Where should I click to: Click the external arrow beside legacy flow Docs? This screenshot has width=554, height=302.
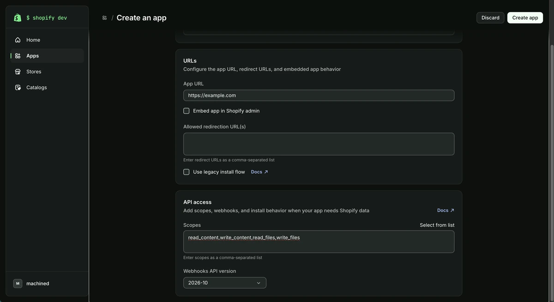click(x=266, y=172)
